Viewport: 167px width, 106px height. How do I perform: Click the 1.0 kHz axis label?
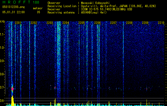2,48
